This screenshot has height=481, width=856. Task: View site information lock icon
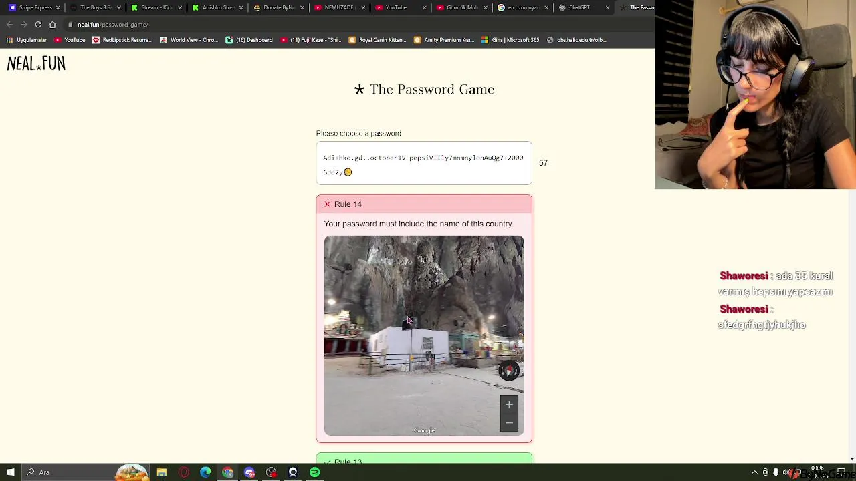[70, 25]
